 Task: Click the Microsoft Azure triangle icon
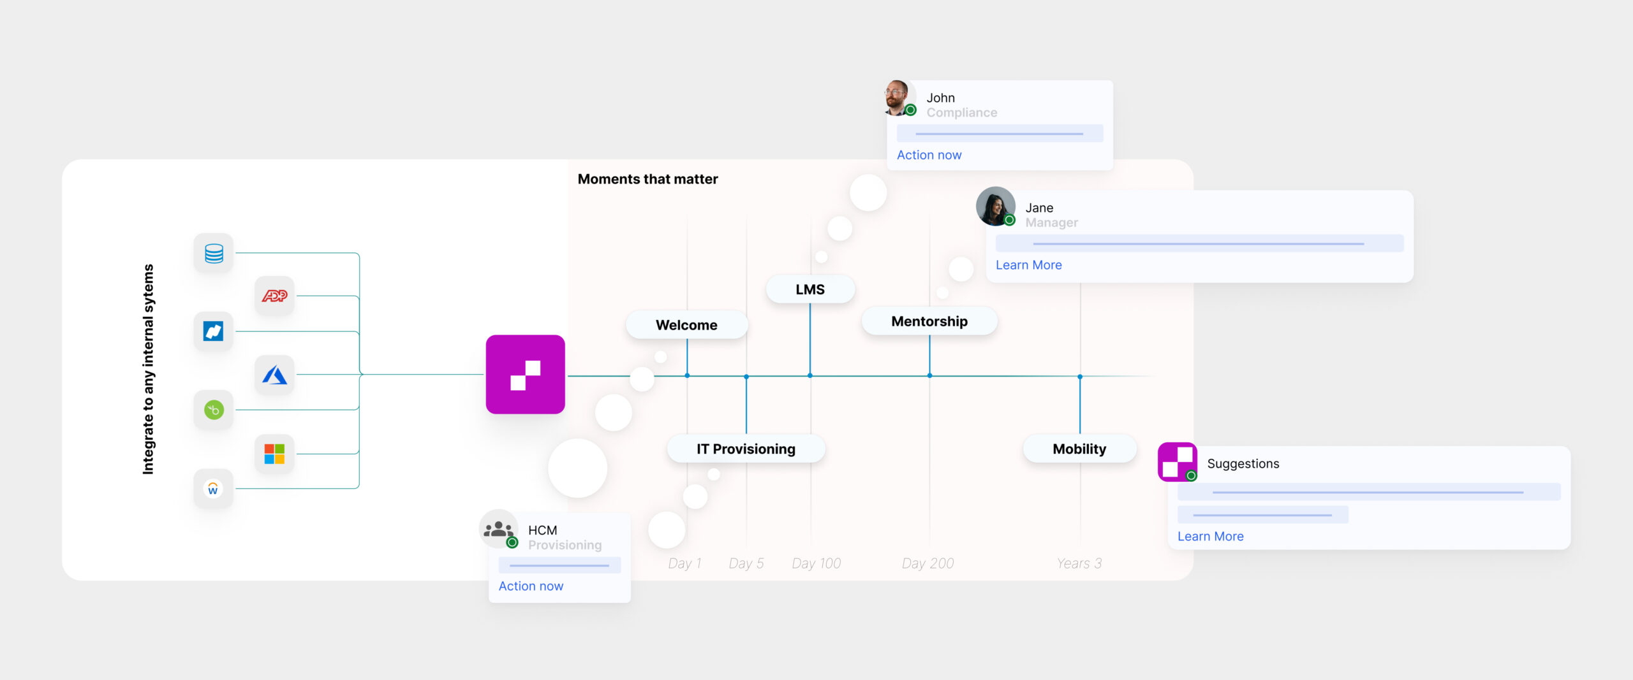[x=274, y=375]
